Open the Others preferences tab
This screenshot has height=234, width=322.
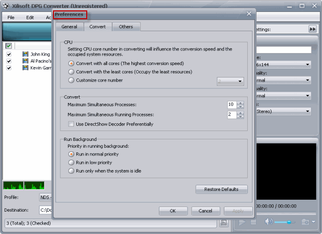pyautogui.click(x=126, y=27)
